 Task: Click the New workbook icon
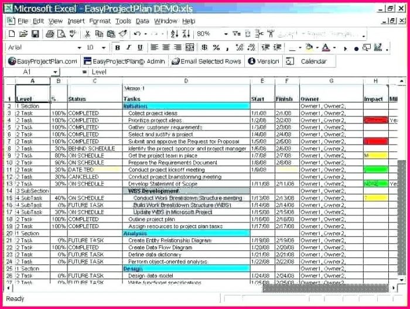click(12, 34)
